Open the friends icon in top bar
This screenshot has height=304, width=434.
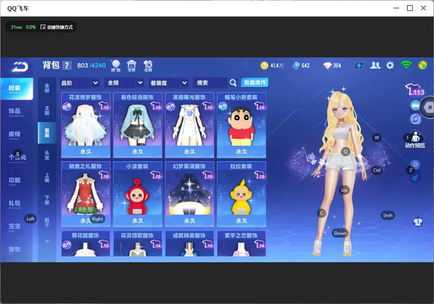click(375, 65)
